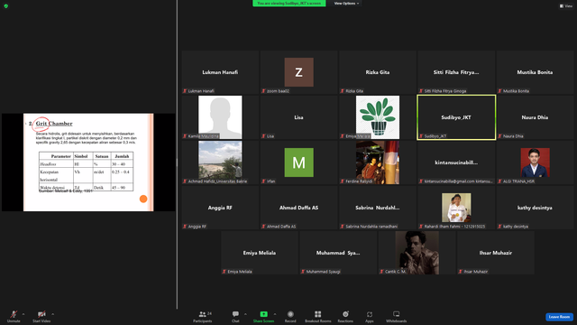Select kintansucinabilla's video tile
The width and height of the screenshot is (577, 325).
pyautogui.click(x=456, y=162)
